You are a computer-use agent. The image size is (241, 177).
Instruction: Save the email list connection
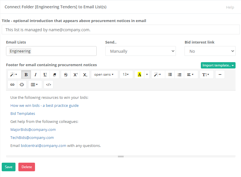[x=8, y=167]
